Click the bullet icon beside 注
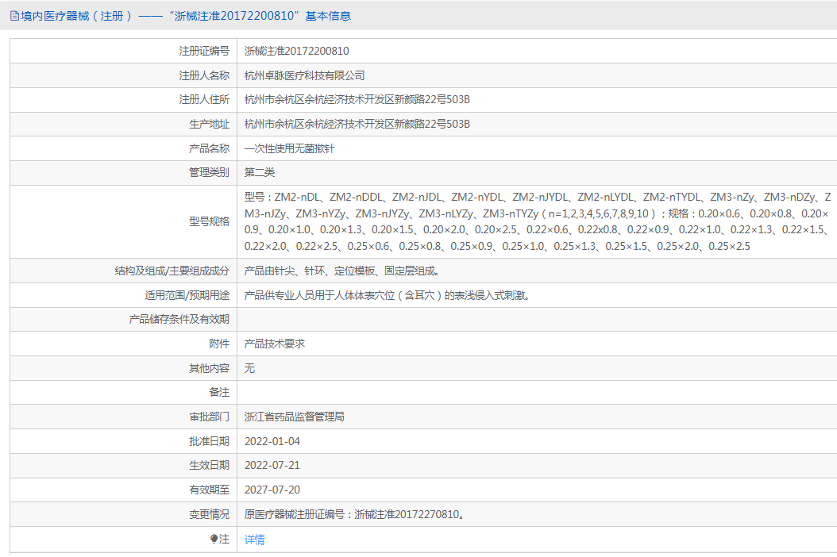 [214, 540]
